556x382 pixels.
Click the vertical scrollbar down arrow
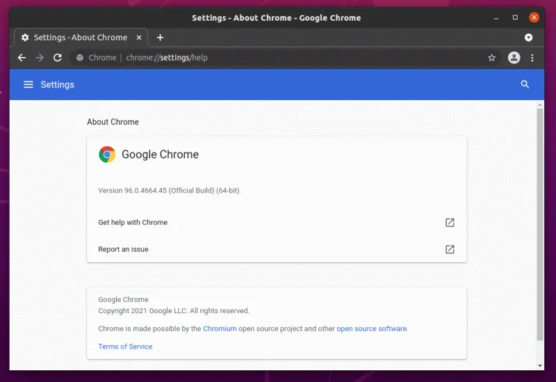tap(540, 365)
